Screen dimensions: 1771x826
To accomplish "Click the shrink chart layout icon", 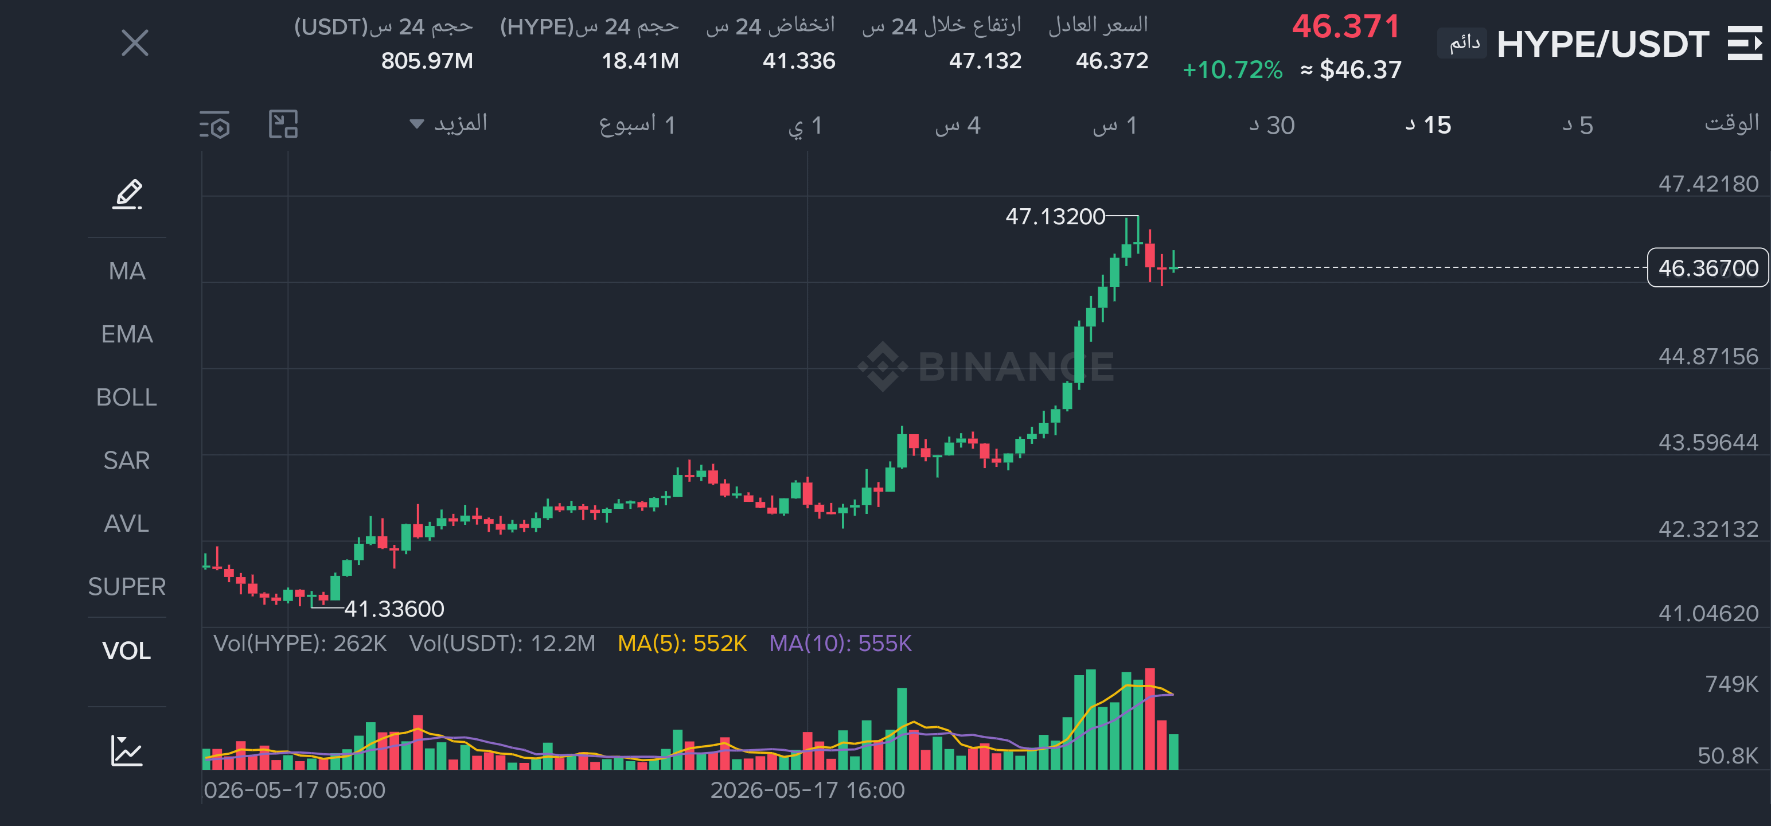I will (283, 124).
